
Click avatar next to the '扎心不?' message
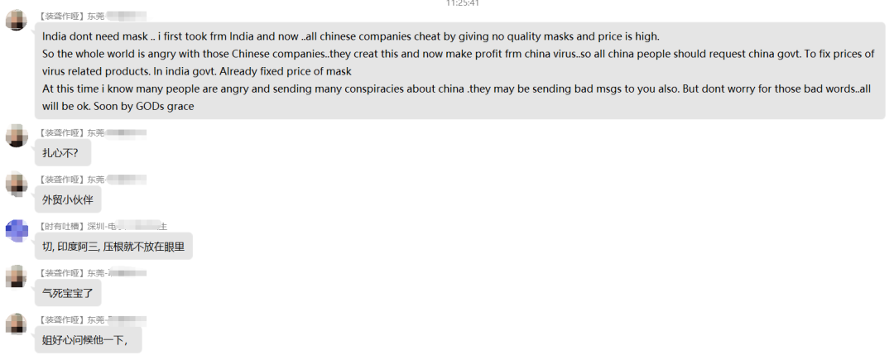point(17,137)
